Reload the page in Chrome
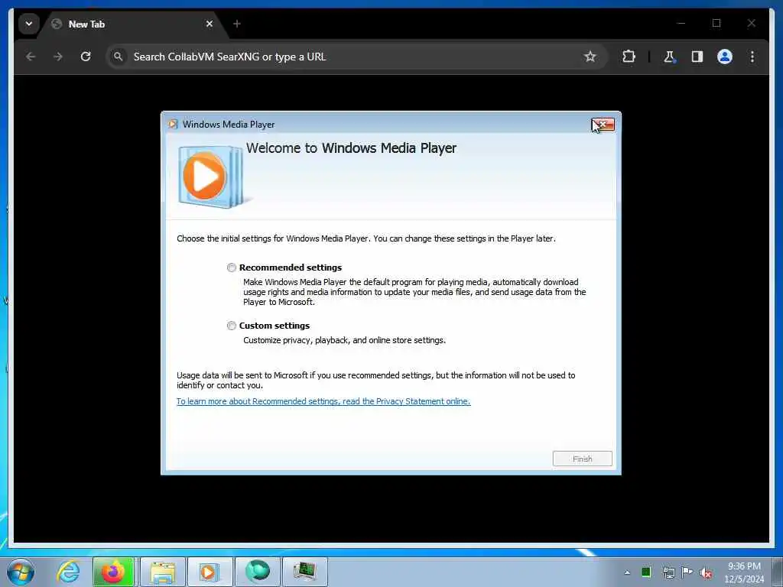The image size is (783, 587). pos(86,57)
